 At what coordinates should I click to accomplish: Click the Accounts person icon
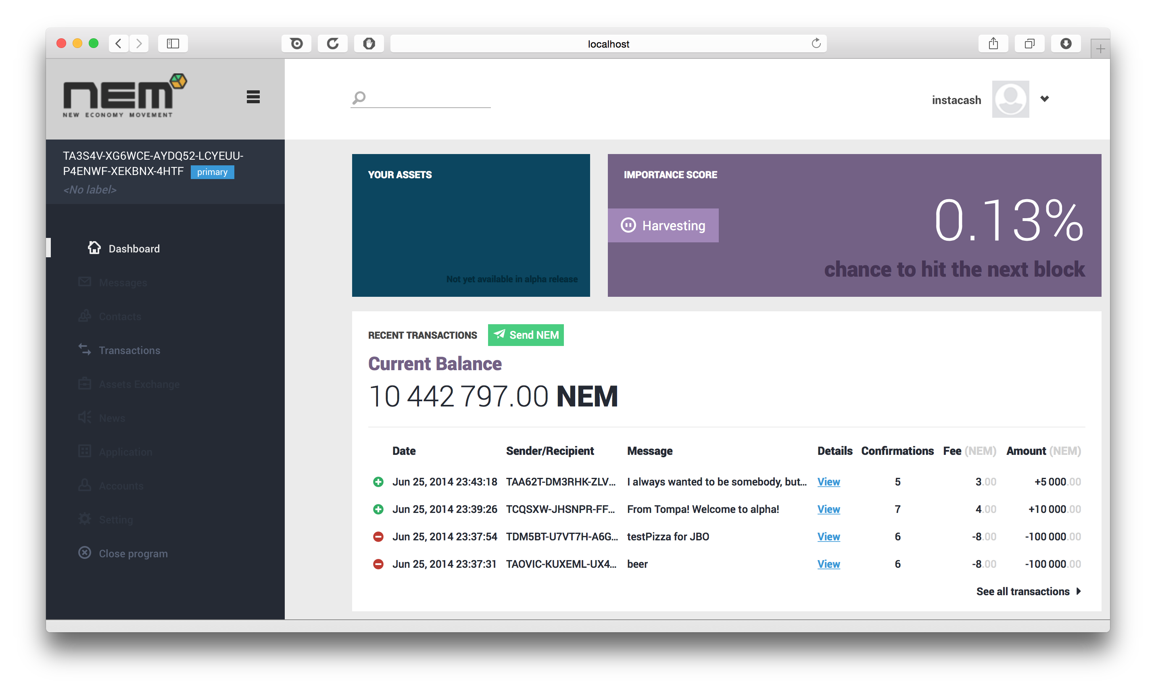[x=84, y=485]
